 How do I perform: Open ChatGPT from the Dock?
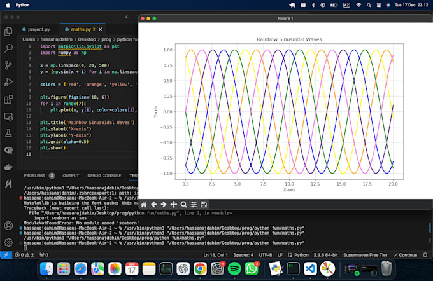click(183, 268)
